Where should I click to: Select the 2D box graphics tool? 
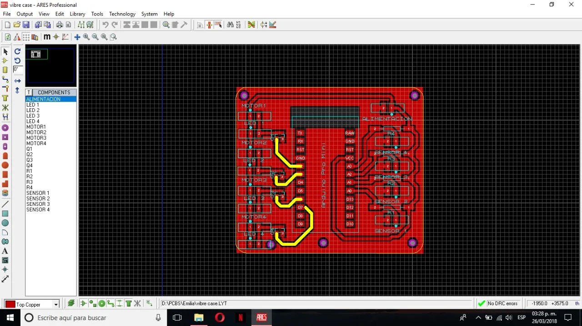click(5, 214)
